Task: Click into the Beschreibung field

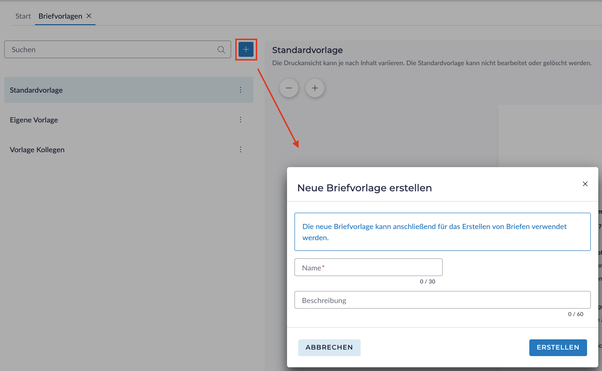Action: pyautogui.click(x=442, y=300)
